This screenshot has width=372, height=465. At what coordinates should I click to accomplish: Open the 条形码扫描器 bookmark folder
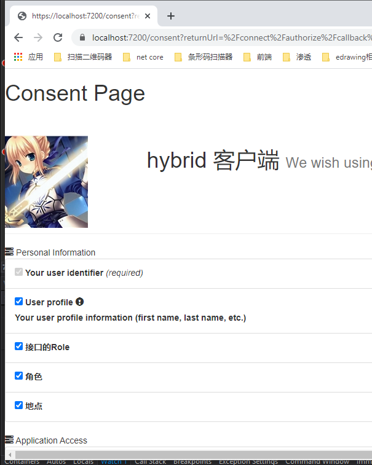coord(204,57)
